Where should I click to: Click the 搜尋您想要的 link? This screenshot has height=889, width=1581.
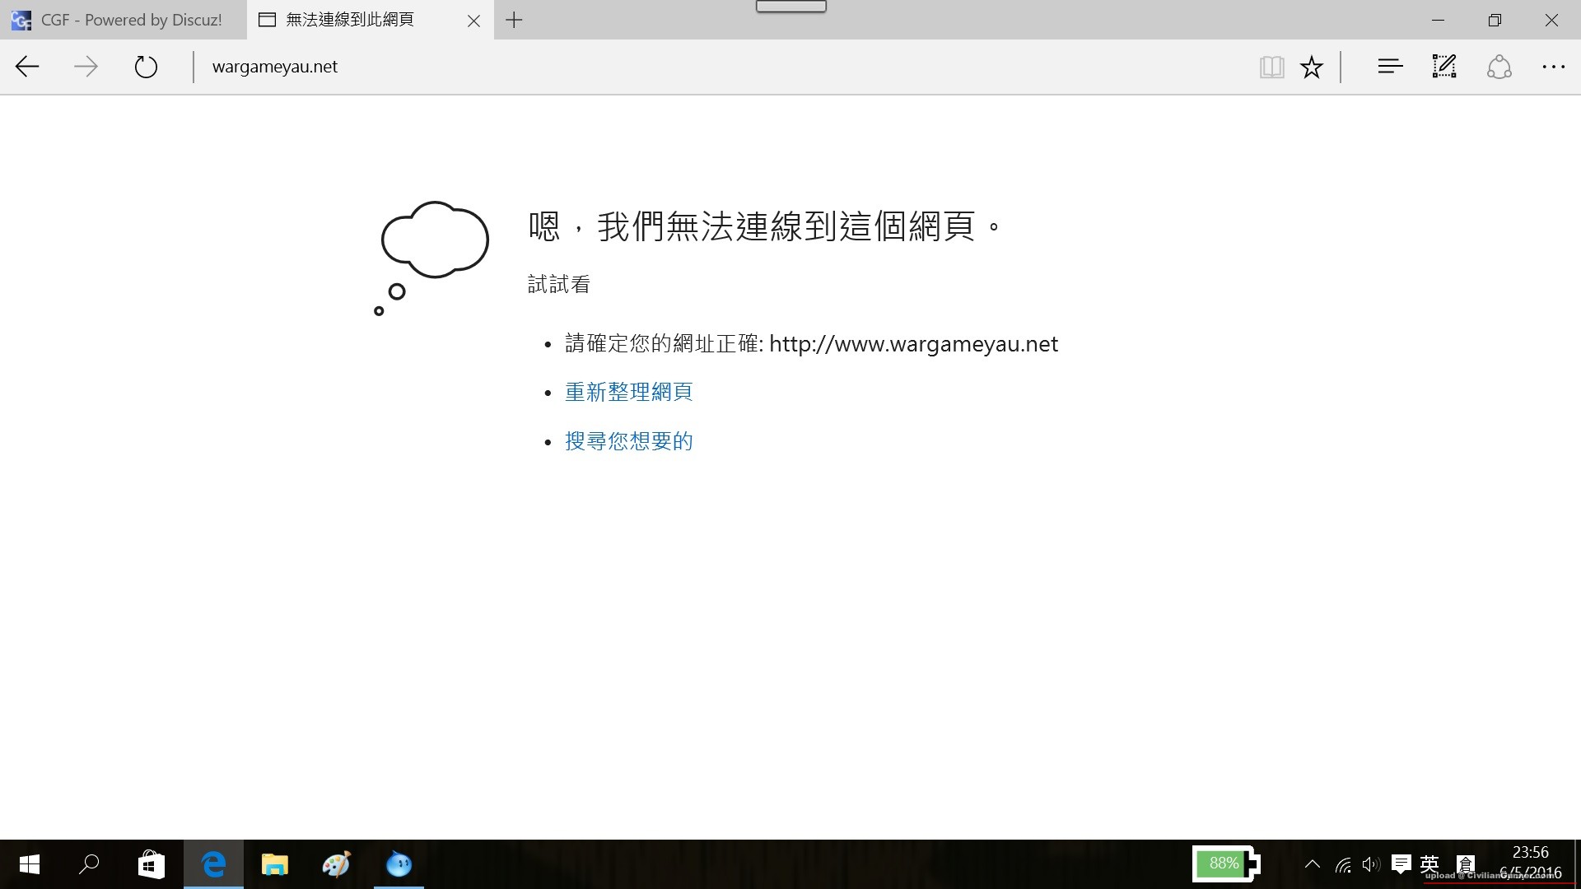click(x=628, y=441)
